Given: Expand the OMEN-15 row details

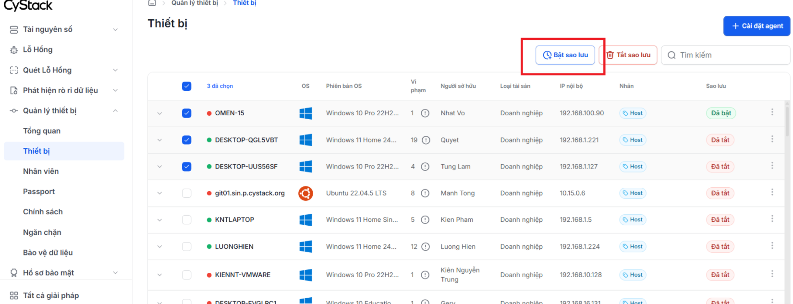Looking at the screenshot, I should 159,113.
